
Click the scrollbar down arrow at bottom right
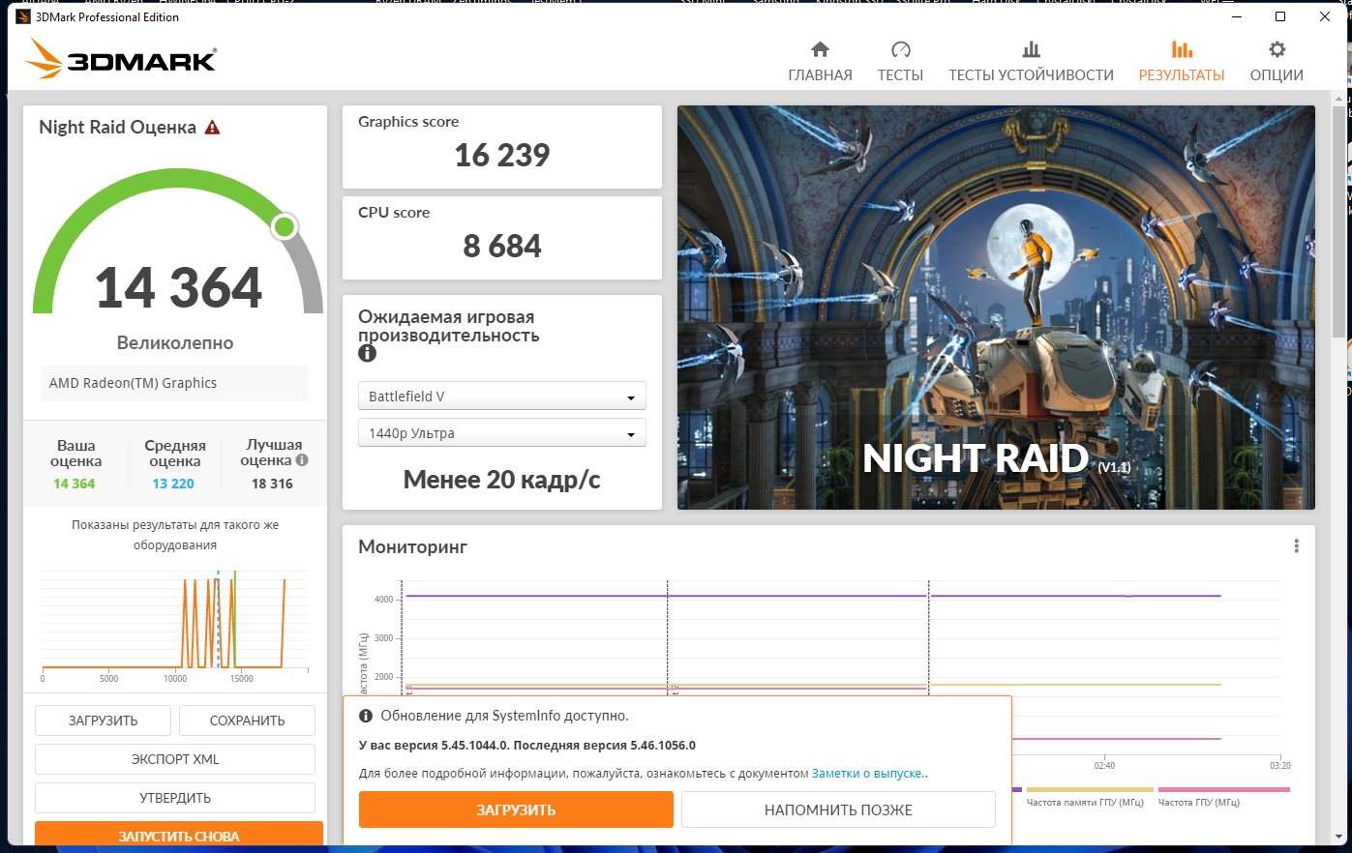point(1339,837)
